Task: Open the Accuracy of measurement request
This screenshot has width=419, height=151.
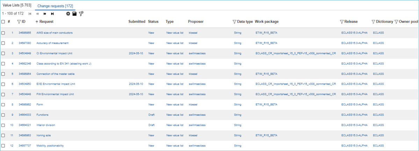Action: pyautogui.click(x=52, y=43)
